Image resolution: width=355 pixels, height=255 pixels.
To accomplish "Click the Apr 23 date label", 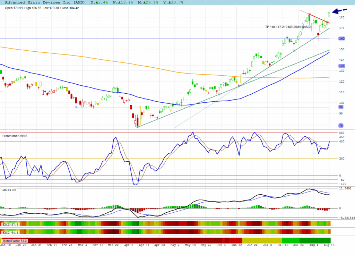I will pos(159,245).
